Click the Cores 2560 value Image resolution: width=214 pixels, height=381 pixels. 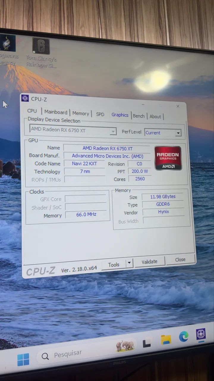[140, 179]
